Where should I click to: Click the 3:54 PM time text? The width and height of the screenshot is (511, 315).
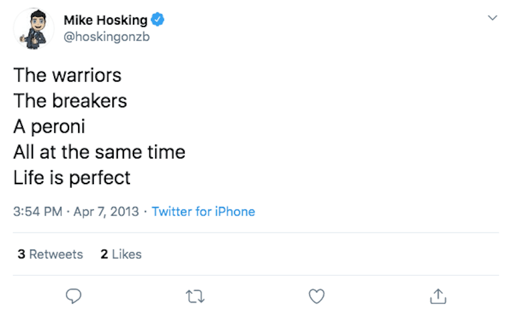(37, 212)
